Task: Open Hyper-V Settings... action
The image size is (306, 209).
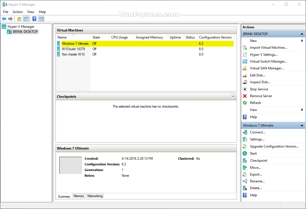Action: pos(264,54)
